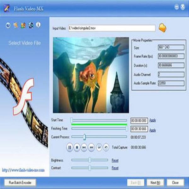This screenshot has width=189, height=189.
Task: Click the Next button
Action: tap(155, 183)
